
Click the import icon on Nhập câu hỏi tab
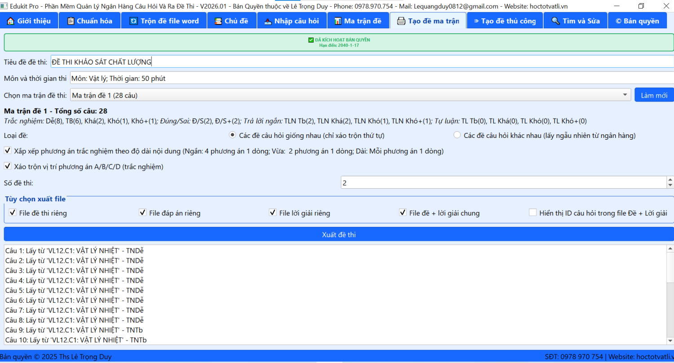point(267,21)
